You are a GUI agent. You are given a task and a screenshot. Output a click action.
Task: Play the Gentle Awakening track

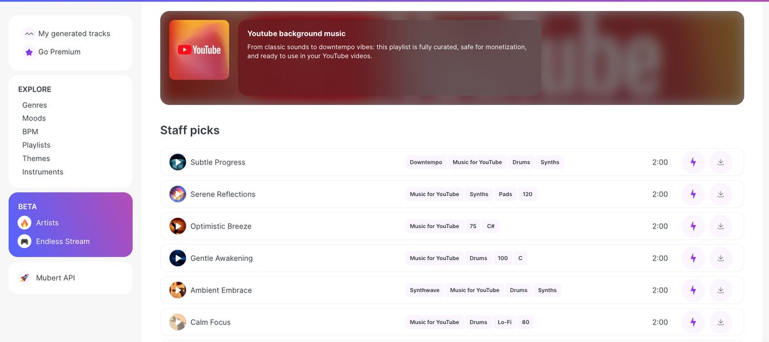[178, 258]
